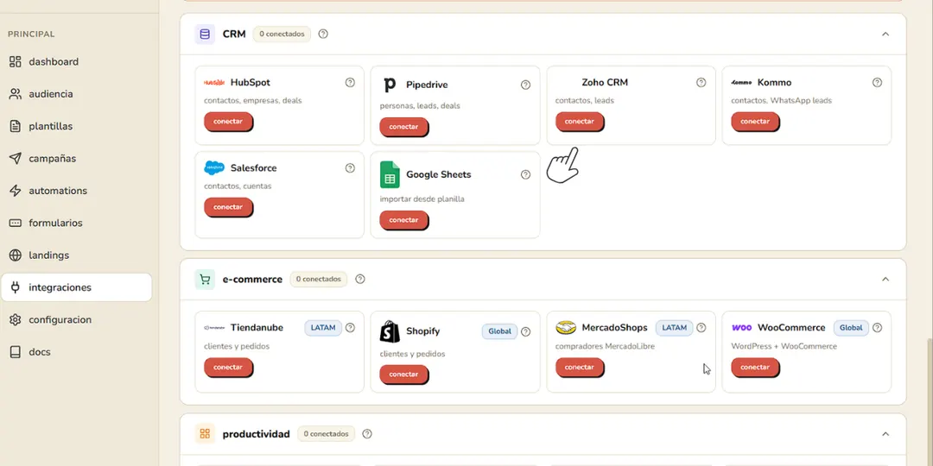Click 'compradores MercadoLibre' text
The height and width of the screenshot is (466, 933).
(x=605, y=346)
